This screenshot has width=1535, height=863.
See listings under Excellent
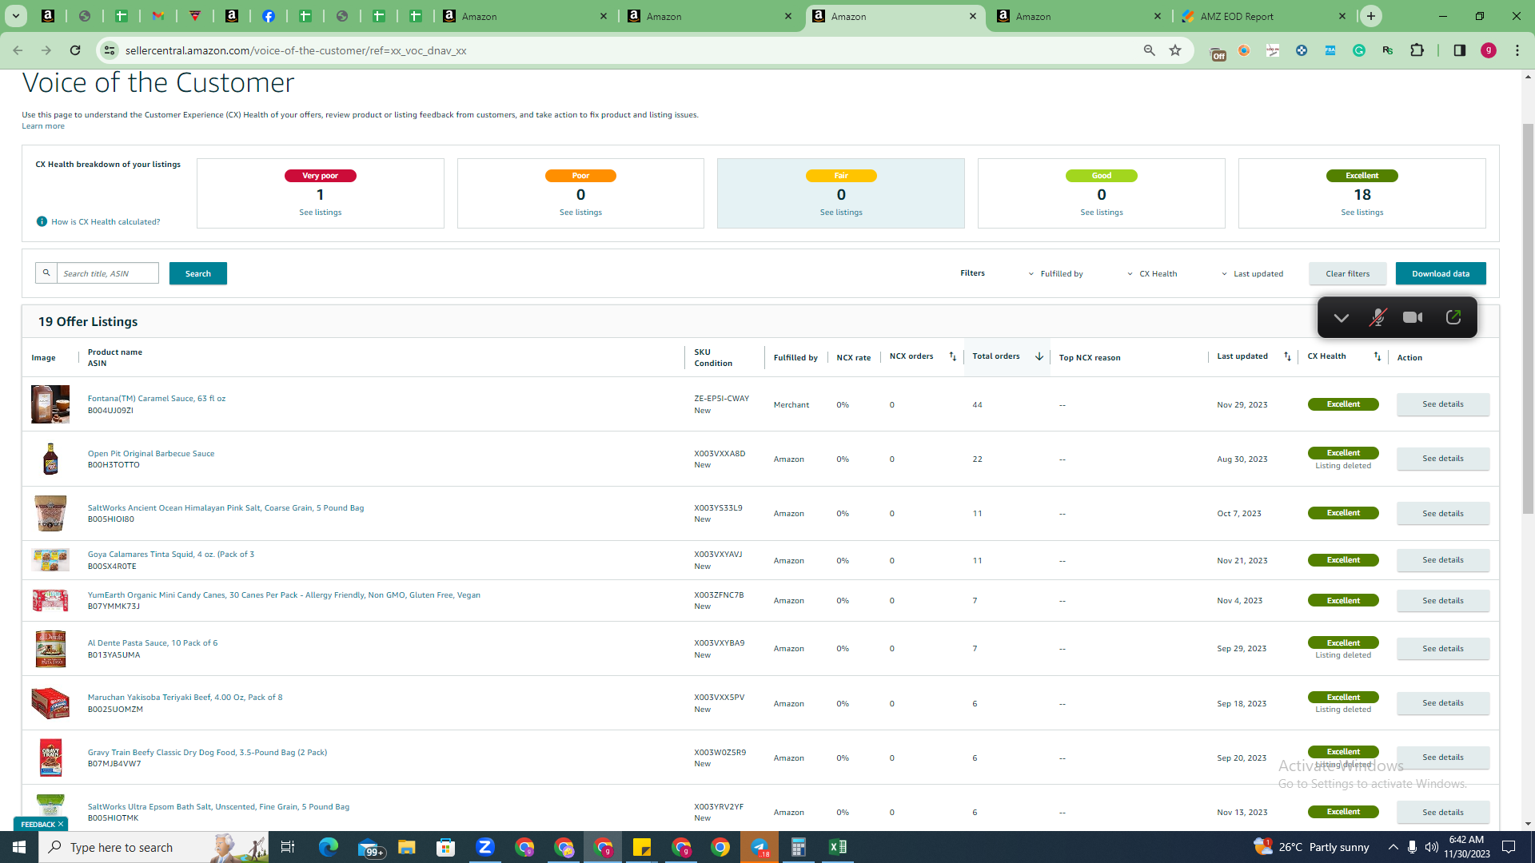click(1362, 213)
